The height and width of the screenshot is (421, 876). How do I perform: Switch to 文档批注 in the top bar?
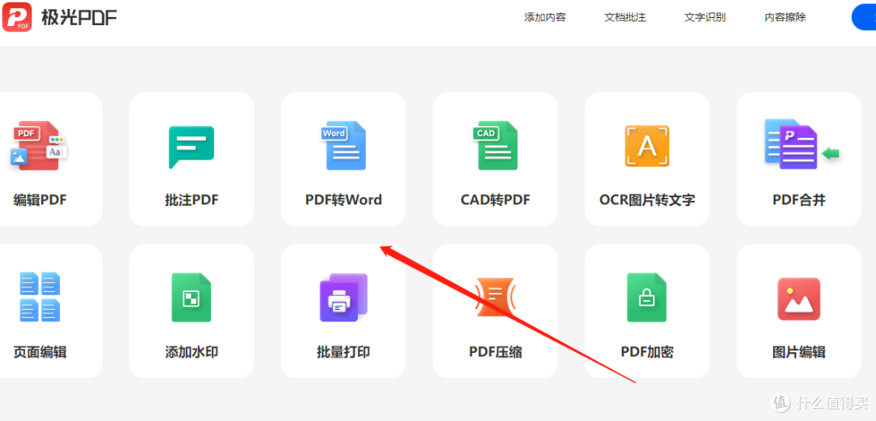[625, 17]
